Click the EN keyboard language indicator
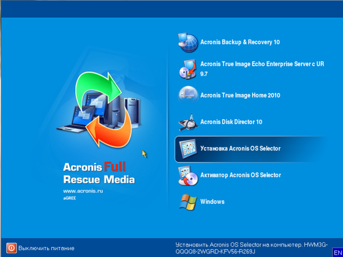 coord(337,252)
